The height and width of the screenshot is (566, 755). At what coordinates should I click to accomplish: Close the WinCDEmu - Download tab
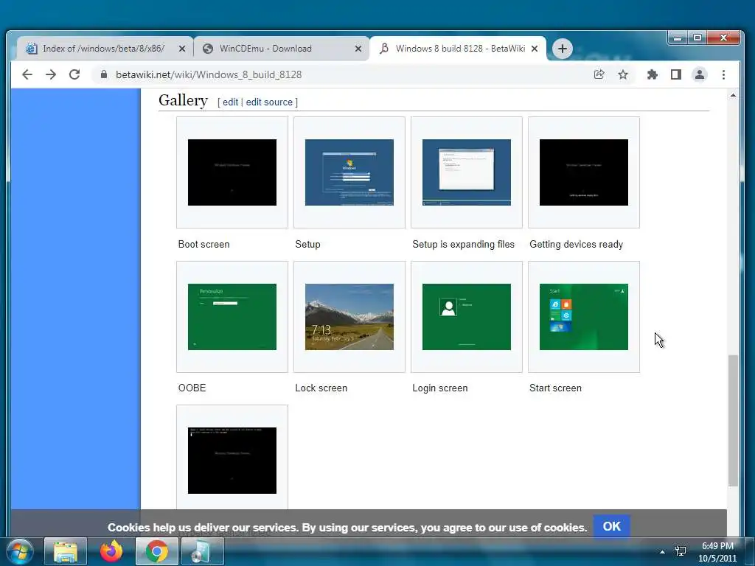358,49
